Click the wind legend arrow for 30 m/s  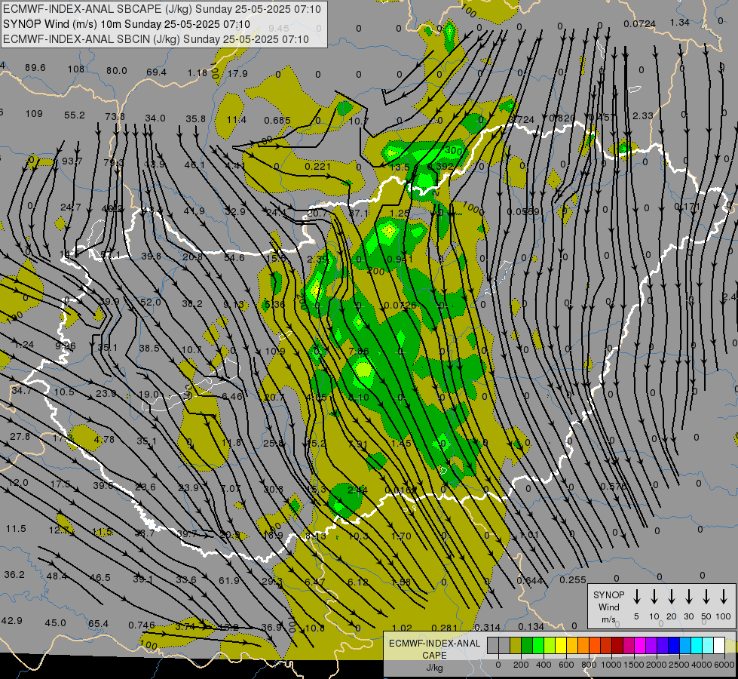688,597
